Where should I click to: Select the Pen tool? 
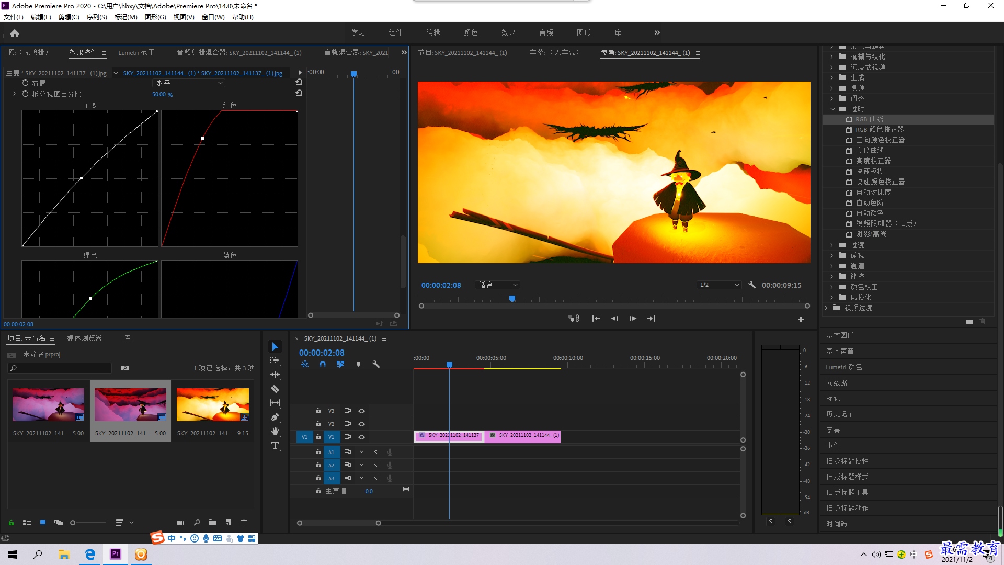pyautogui.click(x=275, y=417)
